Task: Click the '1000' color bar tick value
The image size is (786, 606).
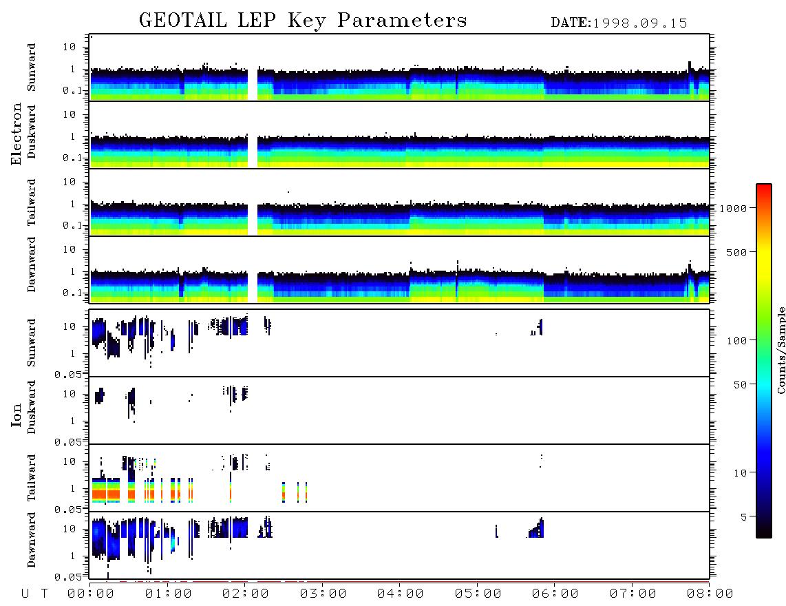Action: tap(734, 209)
